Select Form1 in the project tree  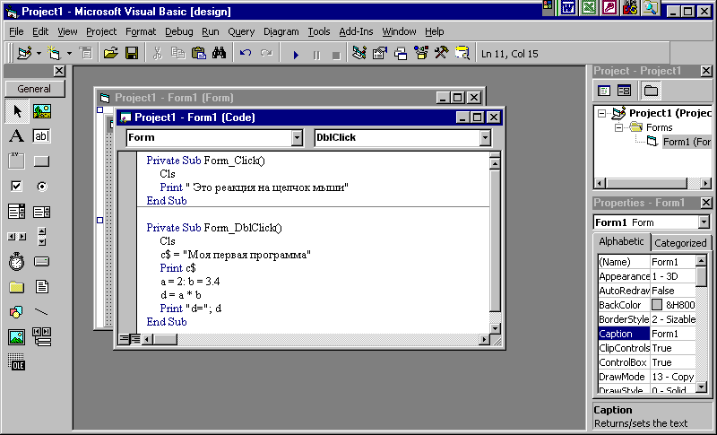[x=687, y=142]
